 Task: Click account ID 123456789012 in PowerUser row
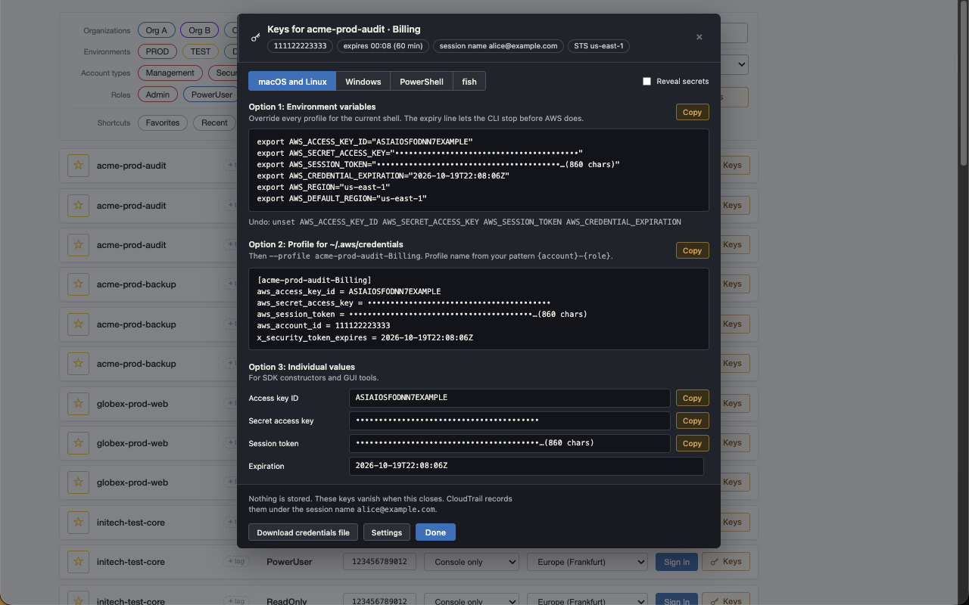[379, 562]
